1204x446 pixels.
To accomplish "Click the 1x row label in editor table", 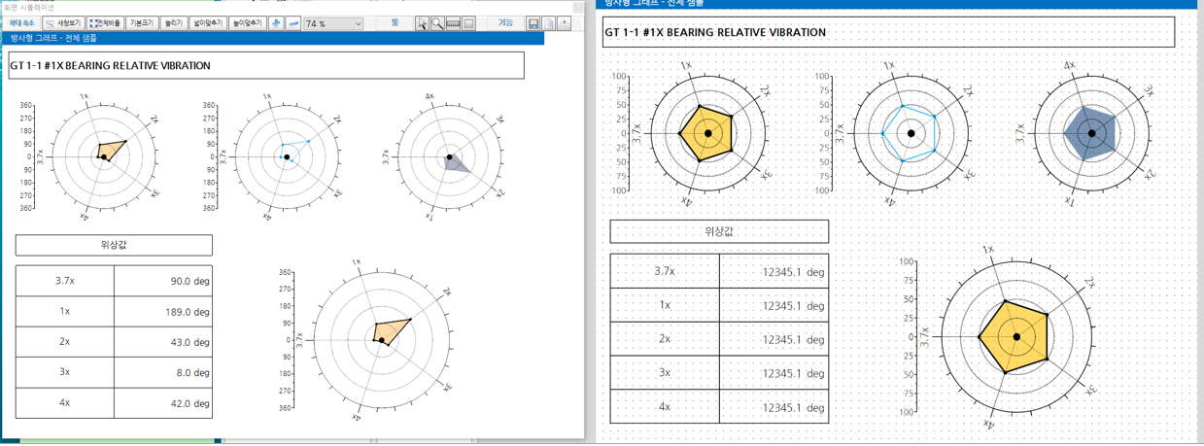I will [665, 305].
